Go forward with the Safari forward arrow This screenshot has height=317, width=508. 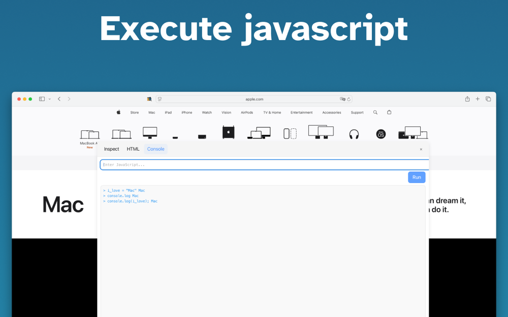[x=69, y=99]
